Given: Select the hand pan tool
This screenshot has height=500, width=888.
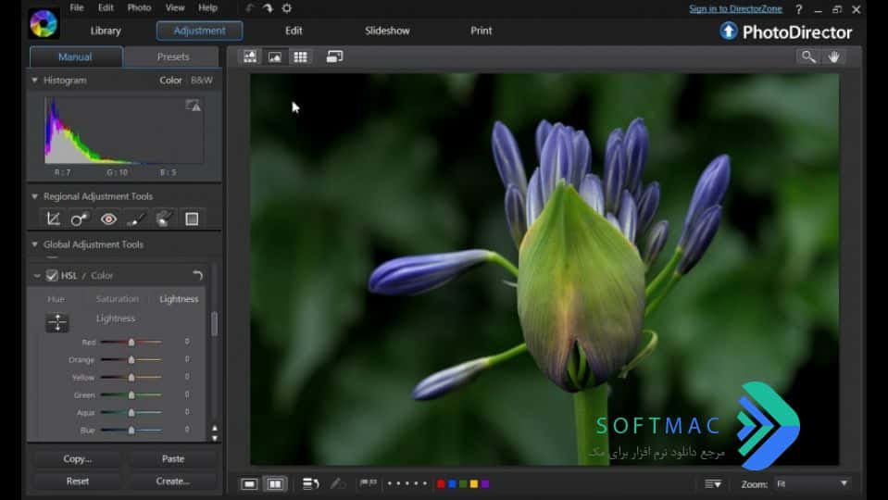Looking at the screenshot, I should pyautogui.click(x=833, y=56).
